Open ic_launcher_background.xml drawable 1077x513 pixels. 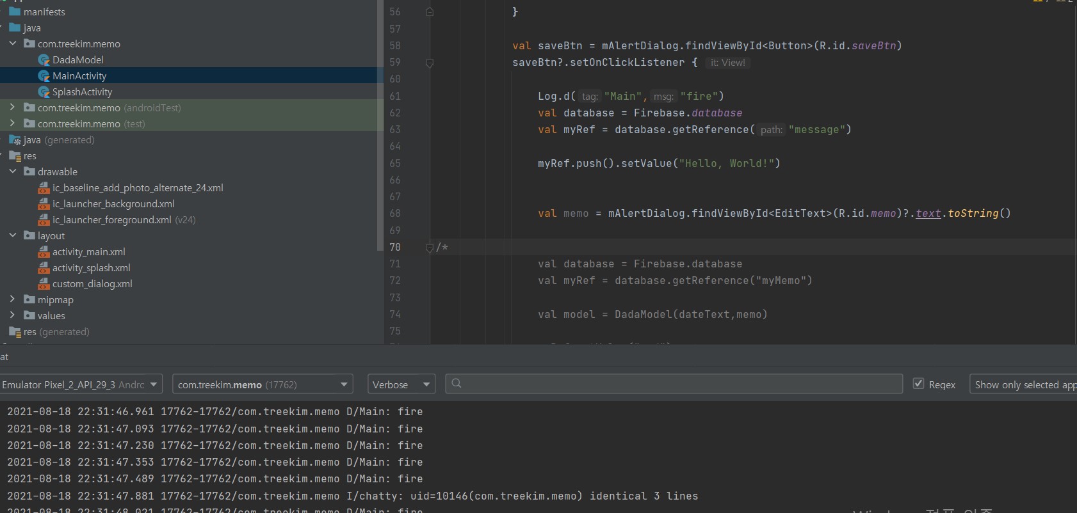tap(113, 204)
